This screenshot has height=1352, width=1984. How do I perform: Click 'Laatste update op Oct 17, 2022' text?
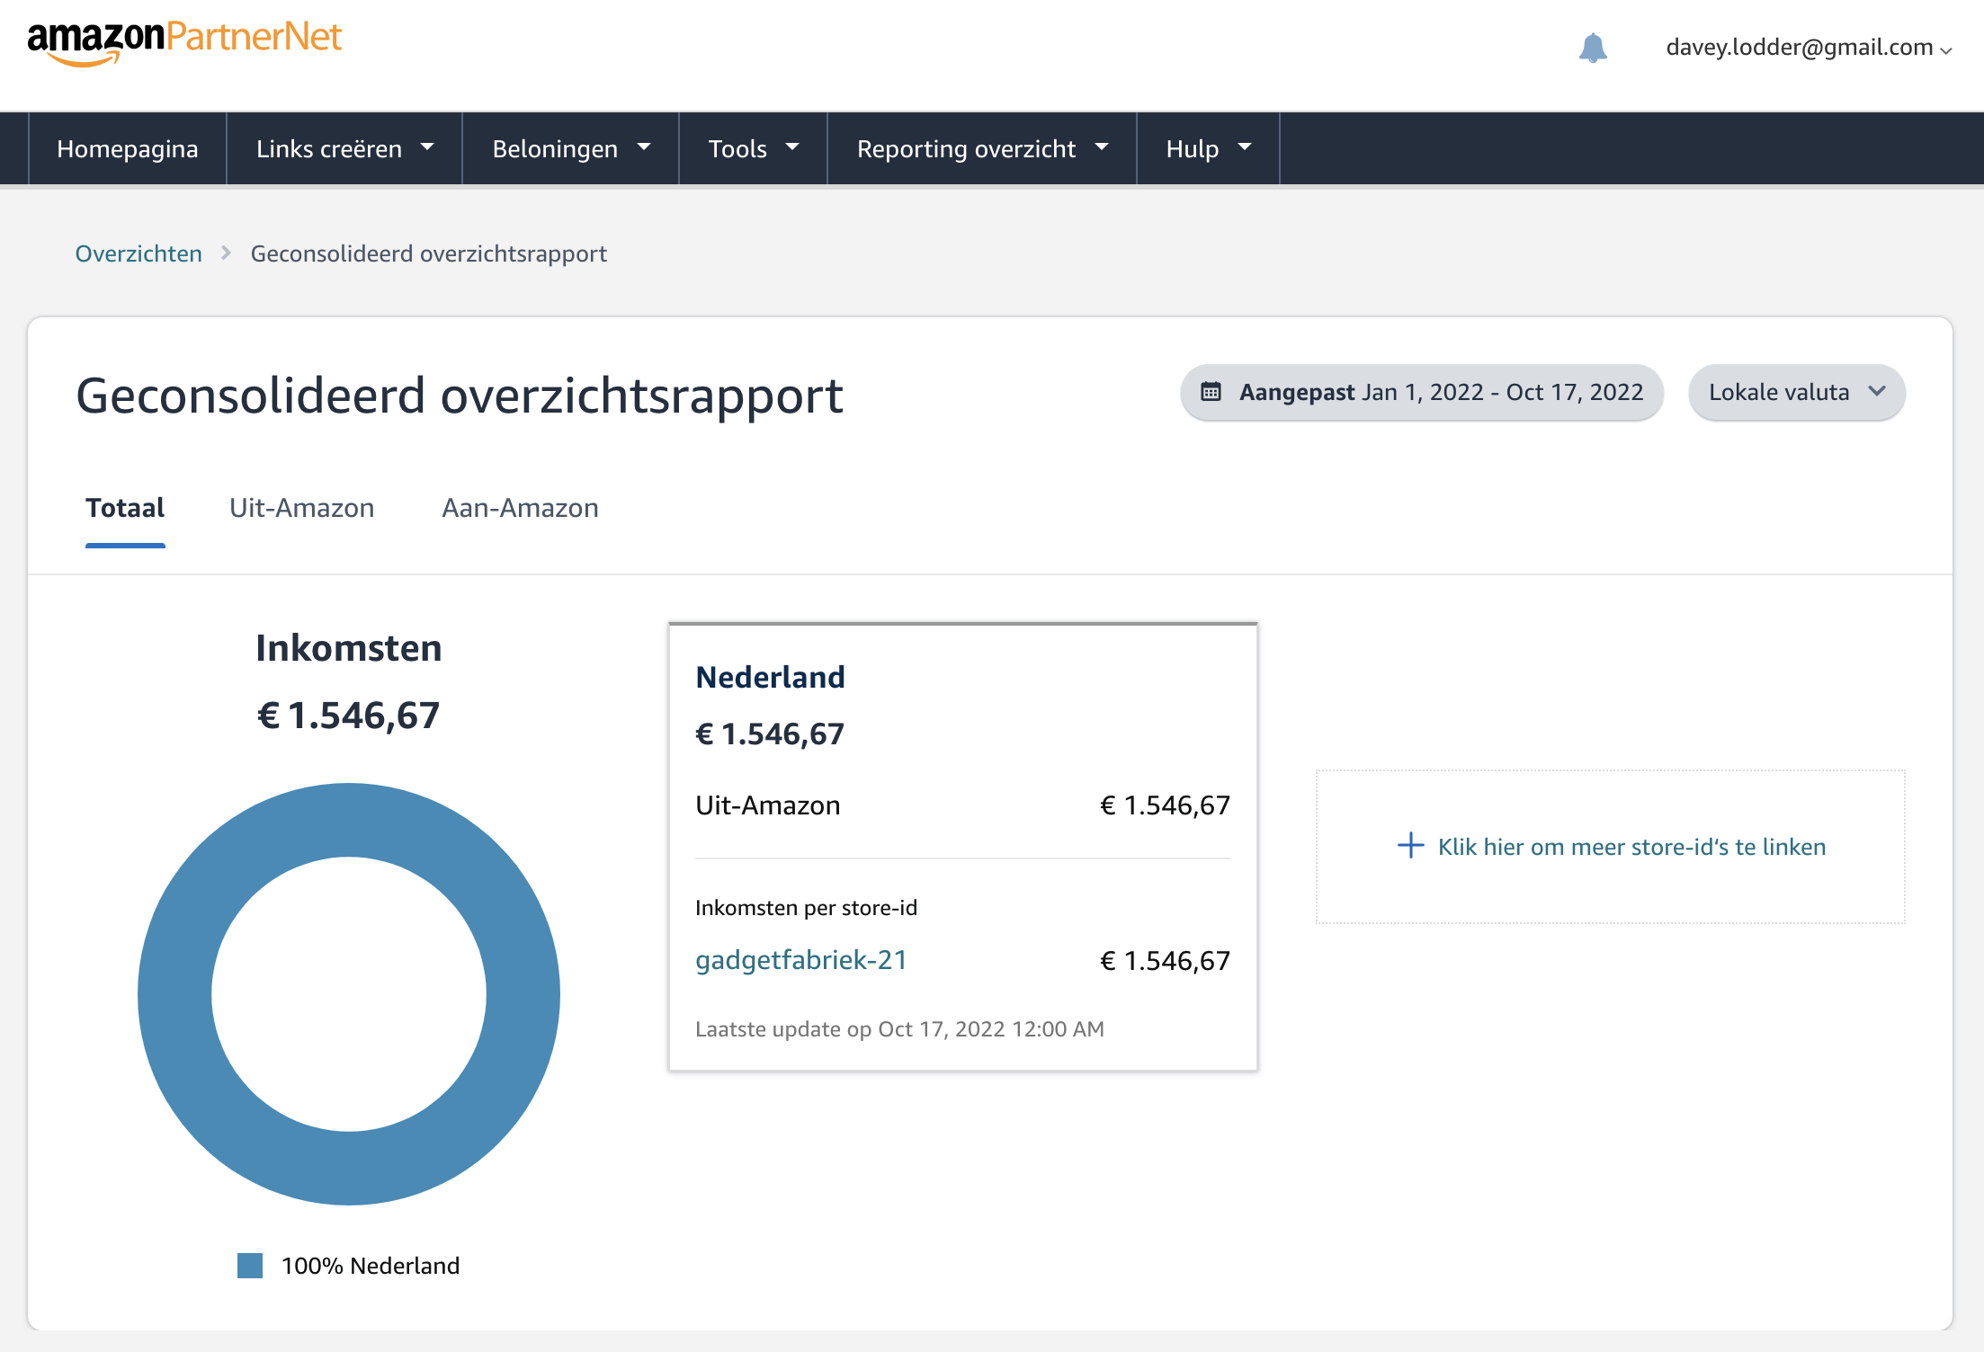pos(899,1029)
